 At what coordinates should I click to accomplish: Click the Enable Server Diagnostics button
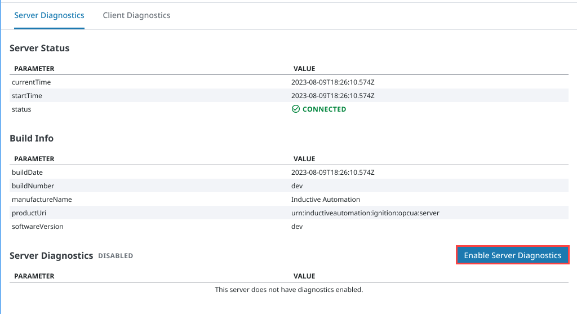513,255
